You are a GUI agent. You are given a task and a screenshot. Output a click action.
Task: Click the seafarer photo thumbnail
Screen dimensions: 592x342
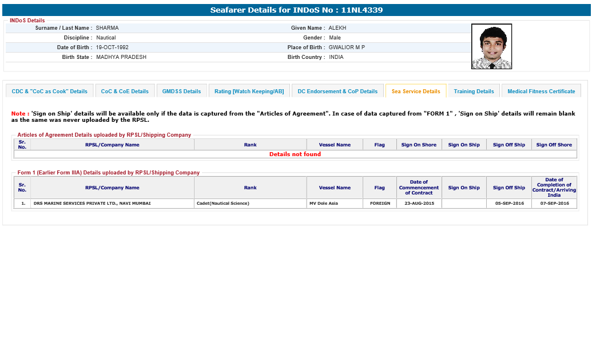(491, 46)
